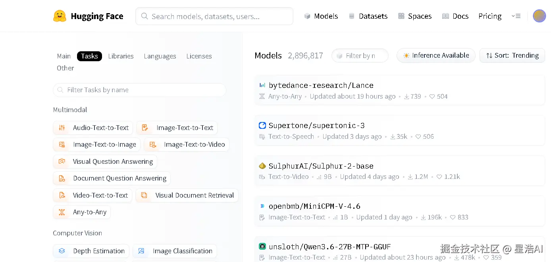Open the hamburger more-menu icon
The height and width of the screenshot is (262, 551).
pos(516,16)
